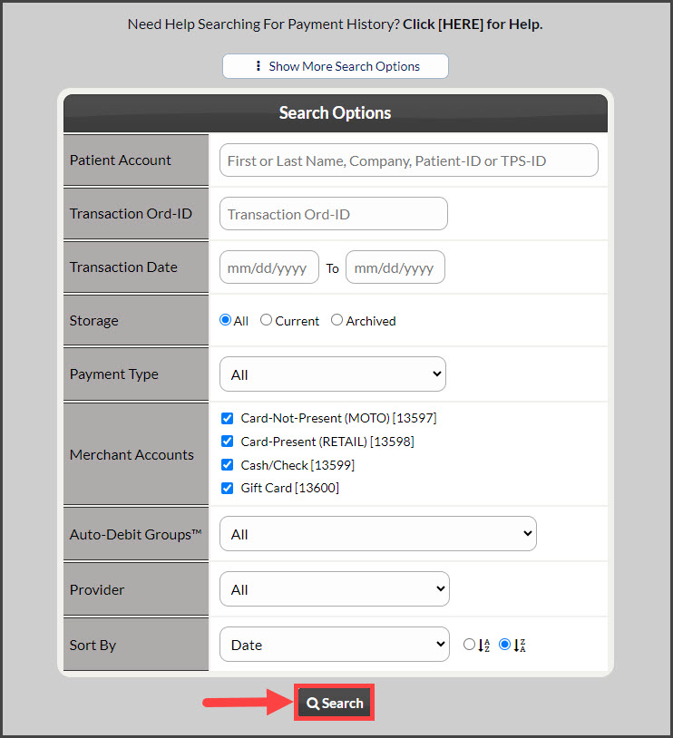Toggle the Cash/Check [13599] checkbox
This screenshot has height=738, width=673.
227,465
